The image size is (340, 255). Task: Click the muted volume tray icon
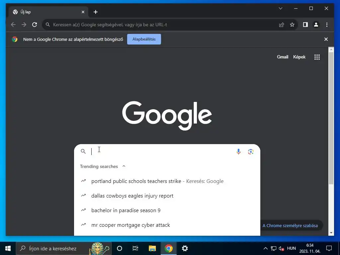282,248
